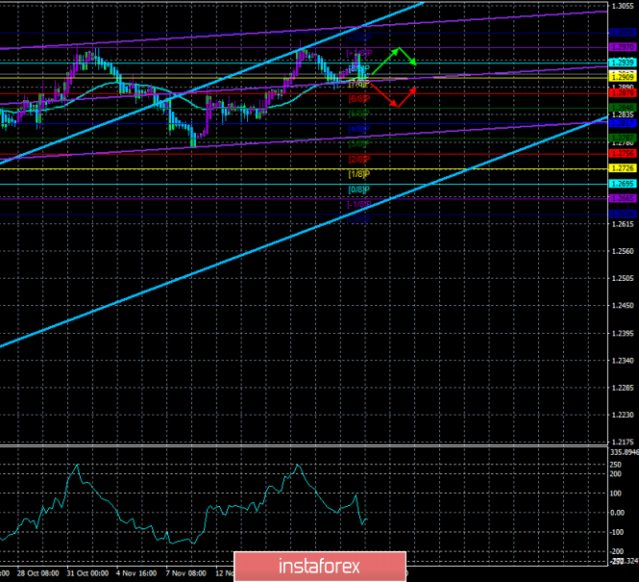The width and height of the screenshot is (639, 582).
Task: Click the red [6/8]P Murray level label
Action: click(x=358, y=98)
